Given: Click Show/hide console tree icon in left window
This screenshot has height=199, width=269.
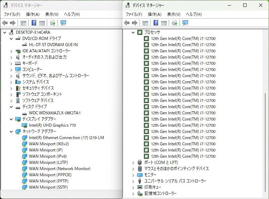Looking at the screenshot, I should [x=23, y=23].
